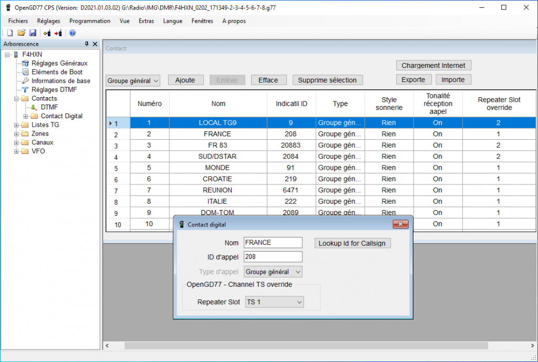Expand the Contact Digital branch
The height and width of the screenshot is (362, 538).
(x=25, y=116)
